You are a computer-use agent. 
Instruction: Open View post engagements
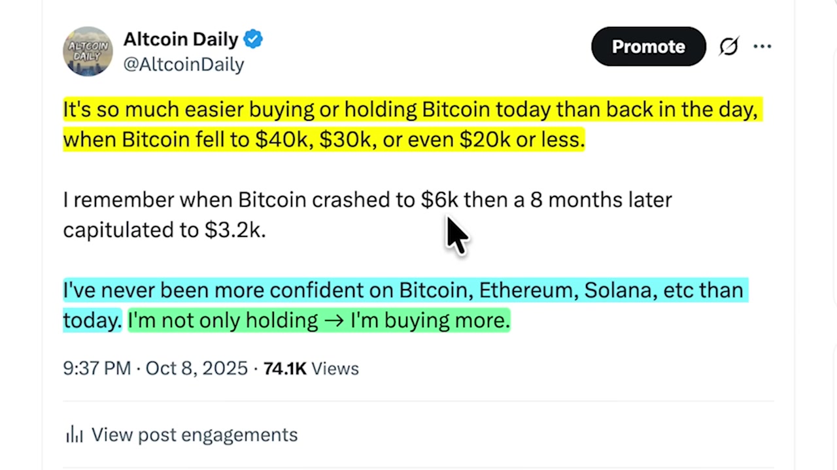point(194,434)
